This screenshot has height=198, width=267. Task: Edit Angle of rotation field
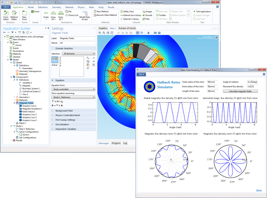point(252,82)
